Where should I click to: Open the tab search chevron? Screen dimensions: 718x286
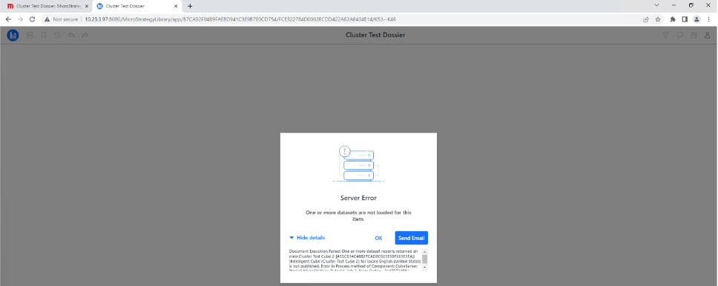click(x=656, y=5)
